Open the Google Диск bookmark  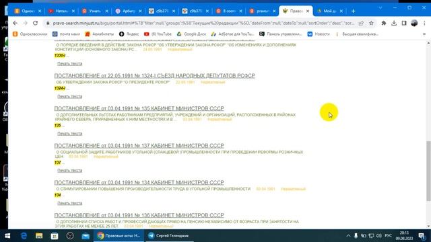tap(191, 34)
